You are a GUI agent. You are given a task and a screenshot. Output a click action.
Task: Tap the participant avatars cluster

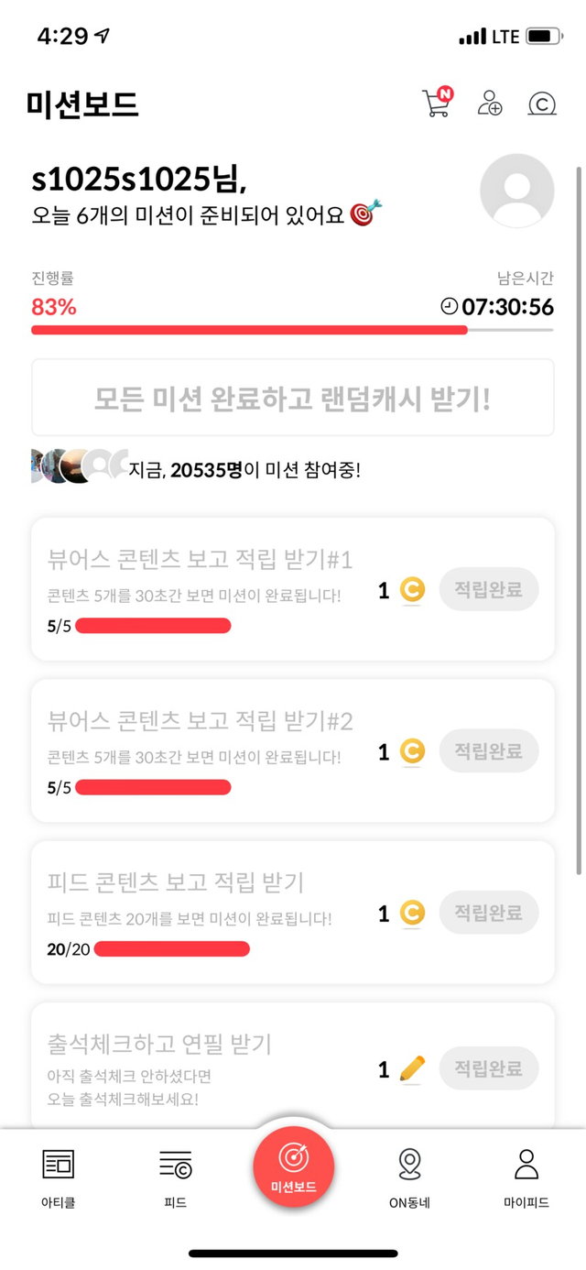78,466
